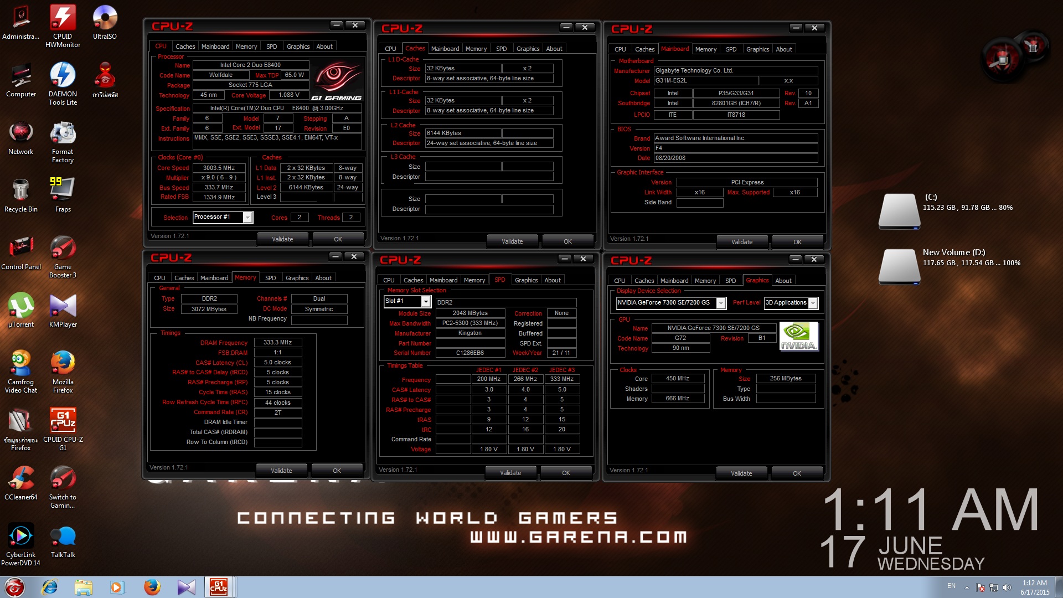Open the C: drive gadget
1063x598 pixels.
pos(899,210)
